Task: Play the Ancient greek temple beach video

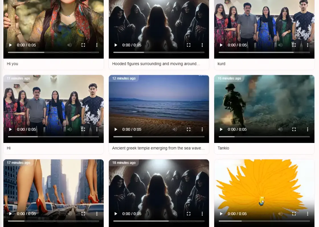Action: click(116, 129)
